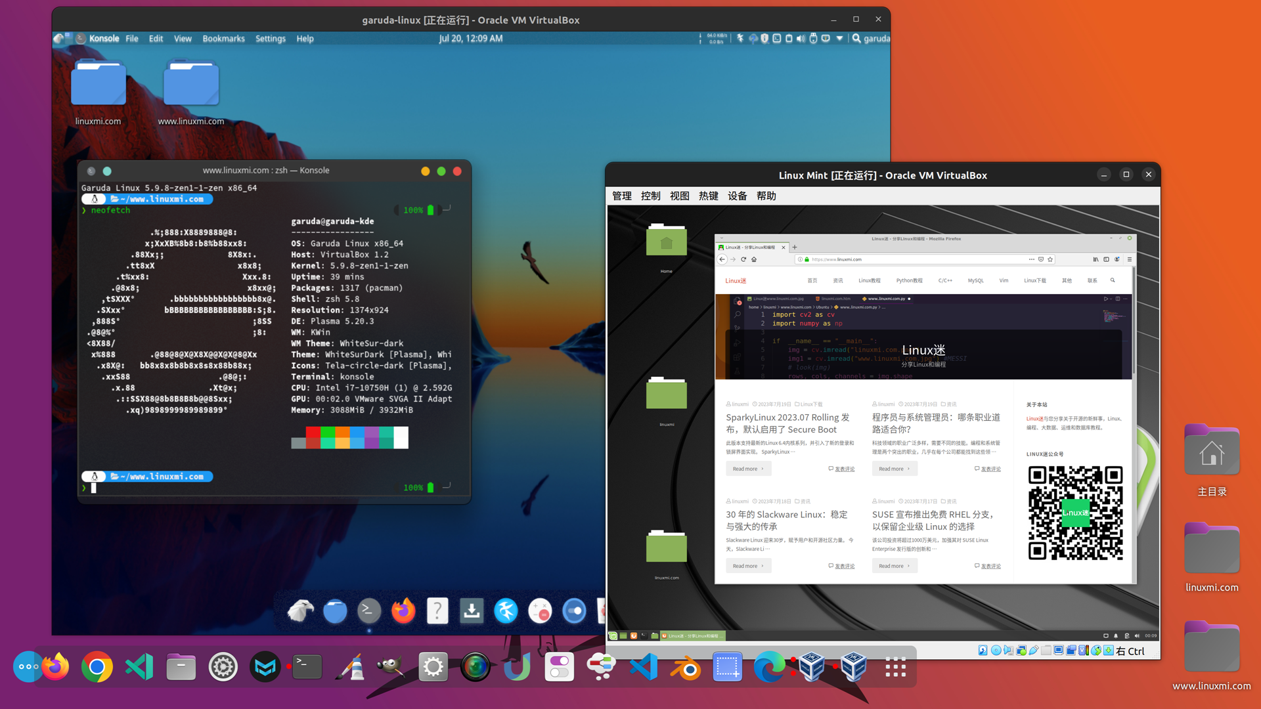Open the 30 年的 Slackware Linux article link

787,521
